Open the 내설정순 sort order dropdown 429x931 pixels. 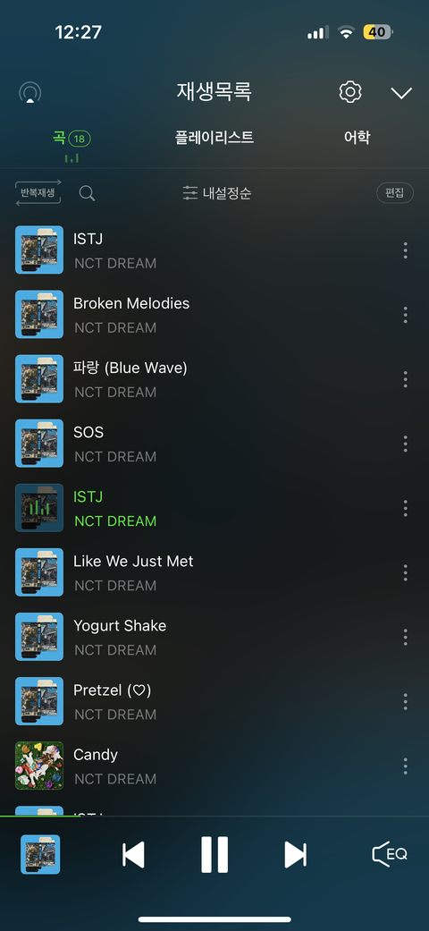click(217, 193)
